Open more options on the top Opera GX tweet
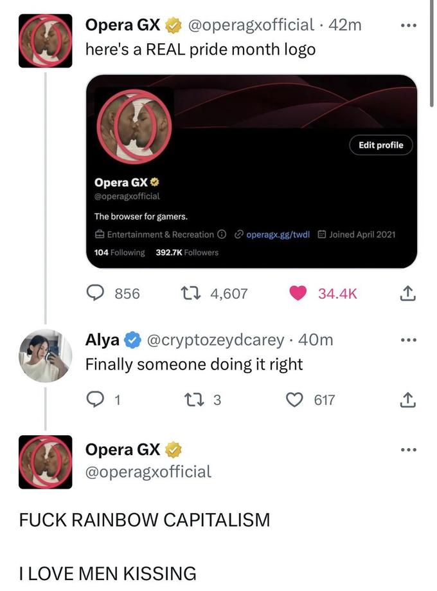Image resolution: width=437 pixels, height=591 pixels. click(x=407, y=26)
